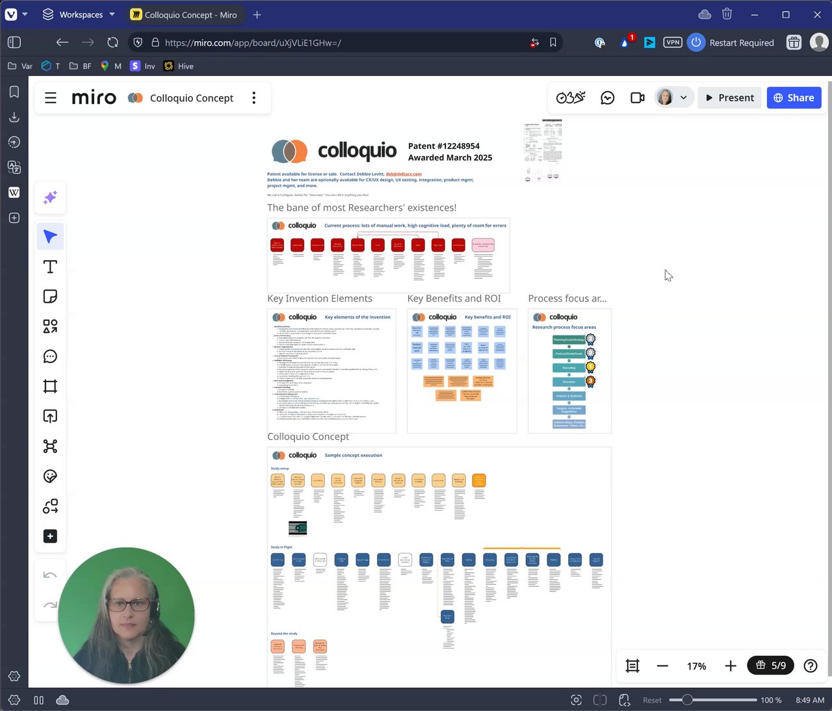
Task: Start a video call
Action: click(638, 97)
